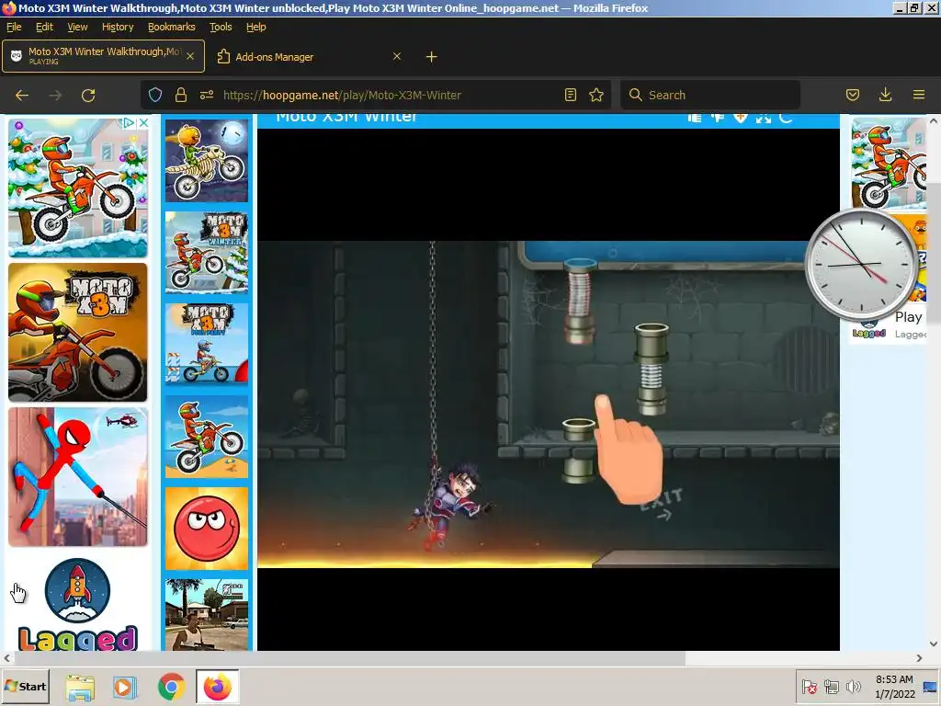Image resolution: width=941 pixels, height=706 pixels.
Task: Click the Lagged rocket logo
Action: click(x=78, y=591)
